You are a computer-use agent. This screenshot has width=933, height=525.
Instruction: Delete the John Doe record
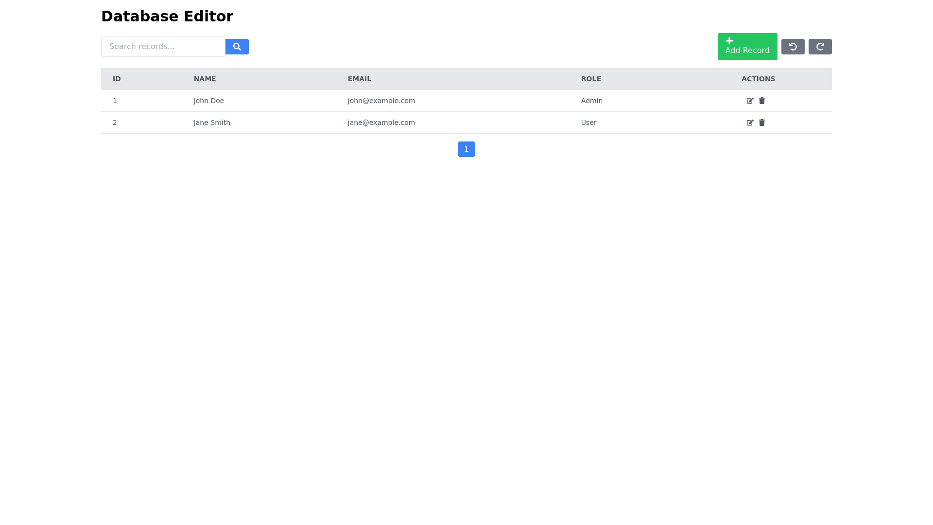coord(762,101)
